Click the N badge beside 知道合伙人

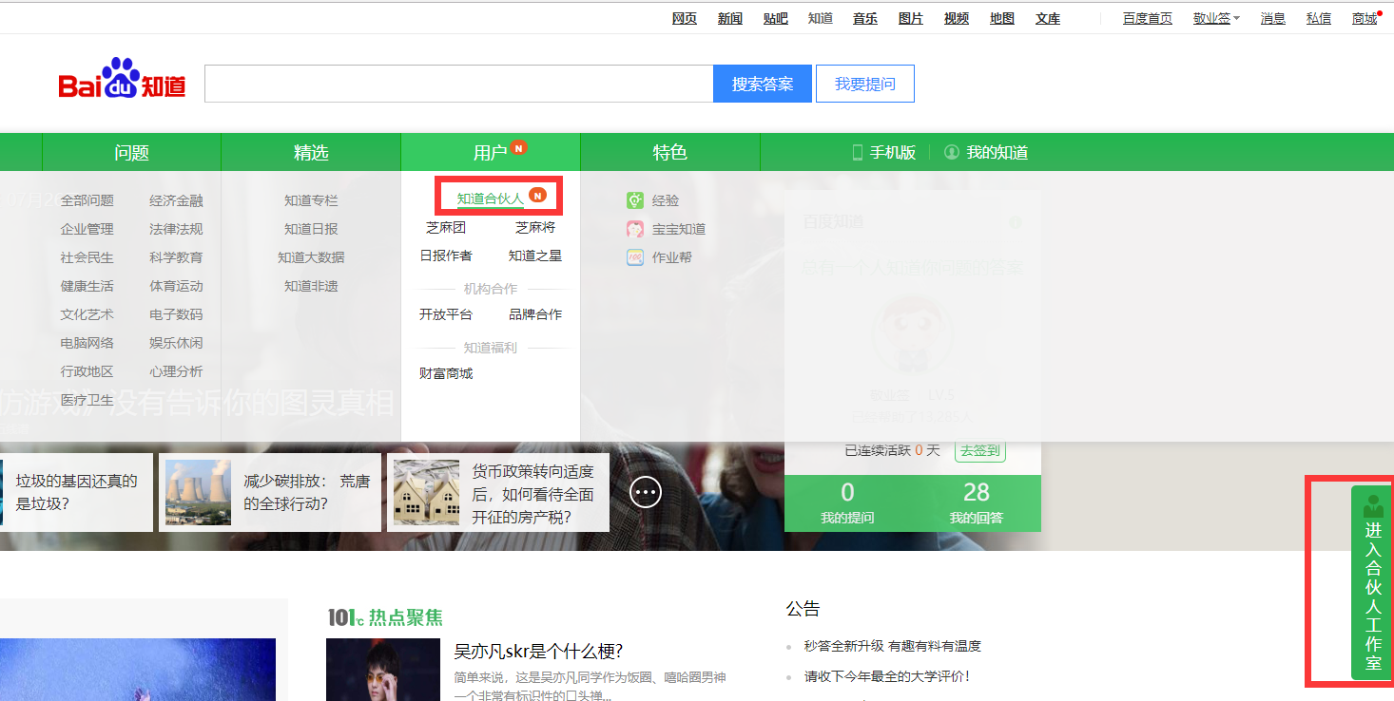coord(537,196)
